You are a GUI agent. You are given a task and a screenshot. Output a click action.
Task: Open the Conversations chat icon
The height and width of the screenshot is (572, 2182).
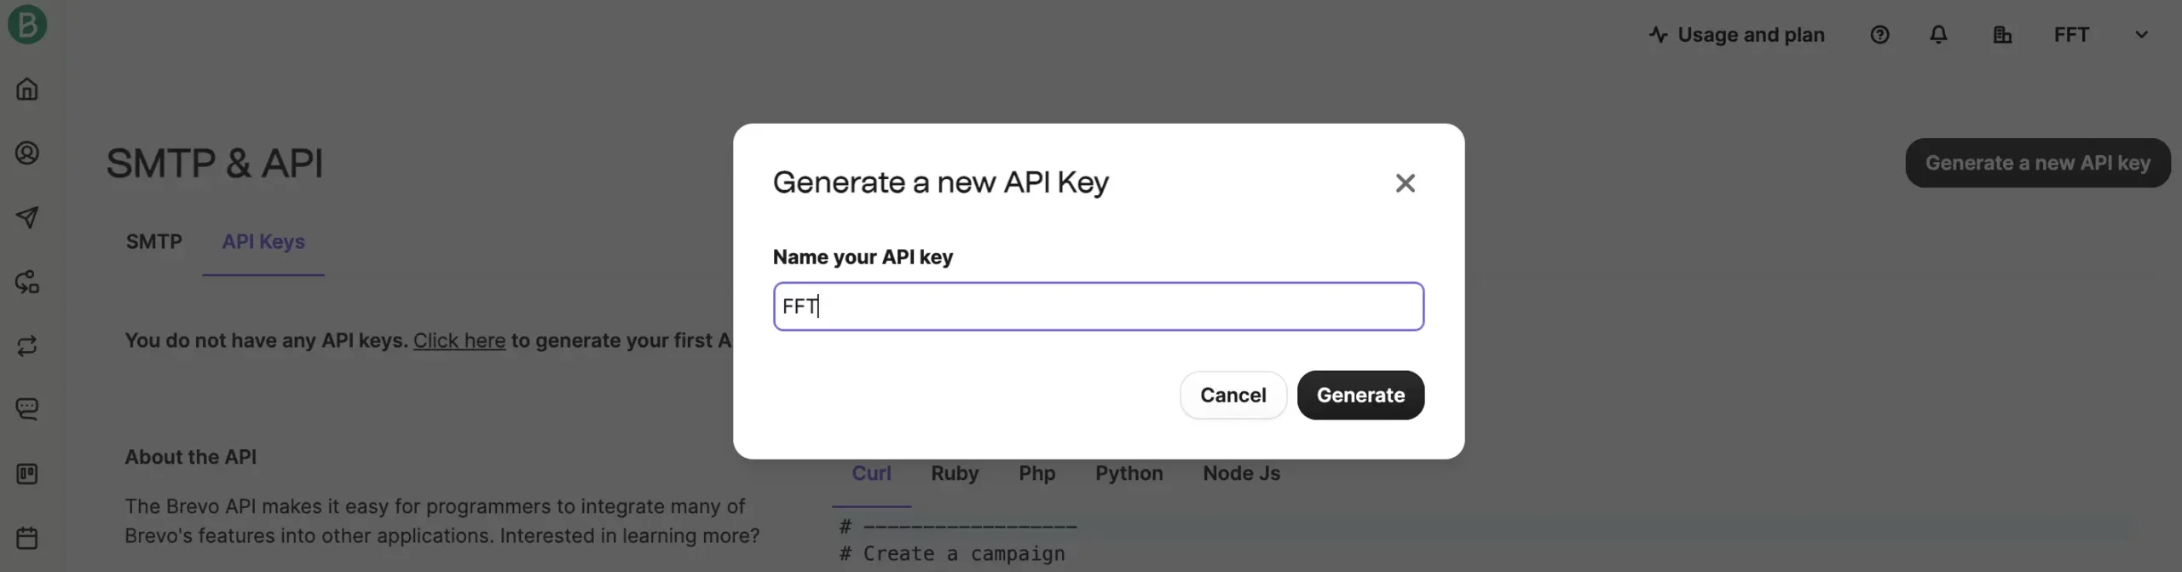27,409
